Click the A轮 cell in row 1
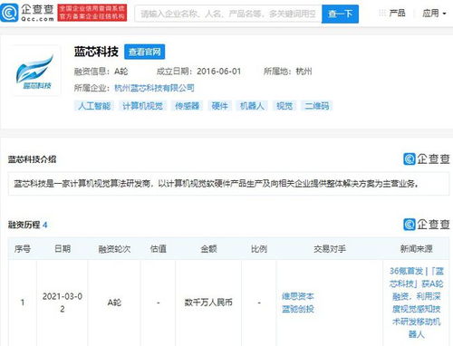 [x=114, y=303]
